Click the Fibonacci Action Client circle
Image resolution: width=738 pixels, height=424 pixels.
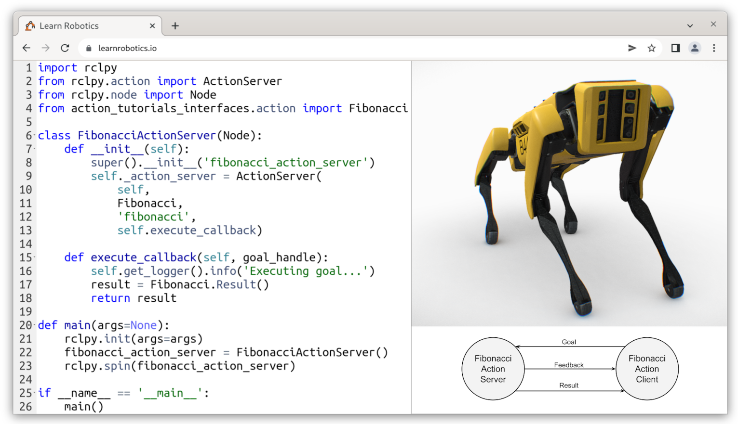[647, 369]
